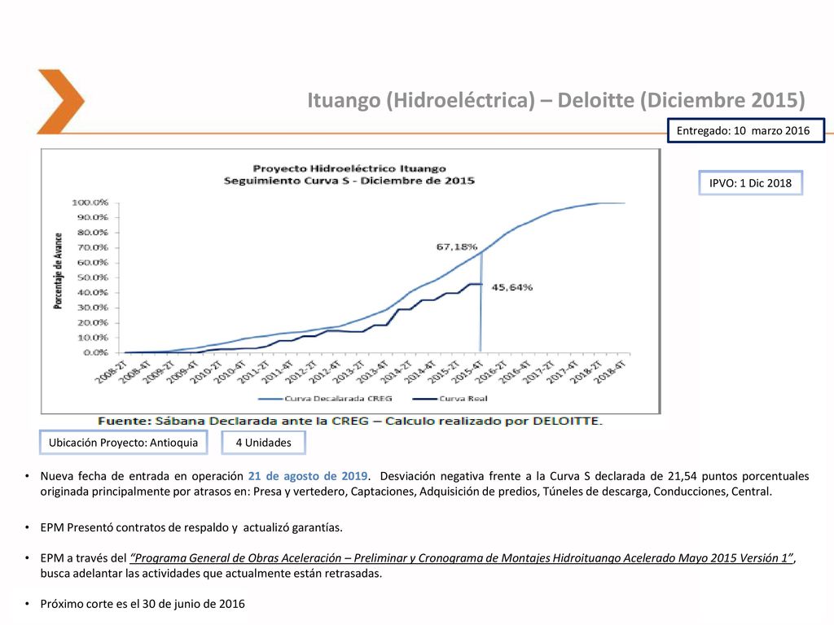Viewport: 834px width, 625px height.
Task: Click the 45,64% data label
Action: click(x=511, y=287)
